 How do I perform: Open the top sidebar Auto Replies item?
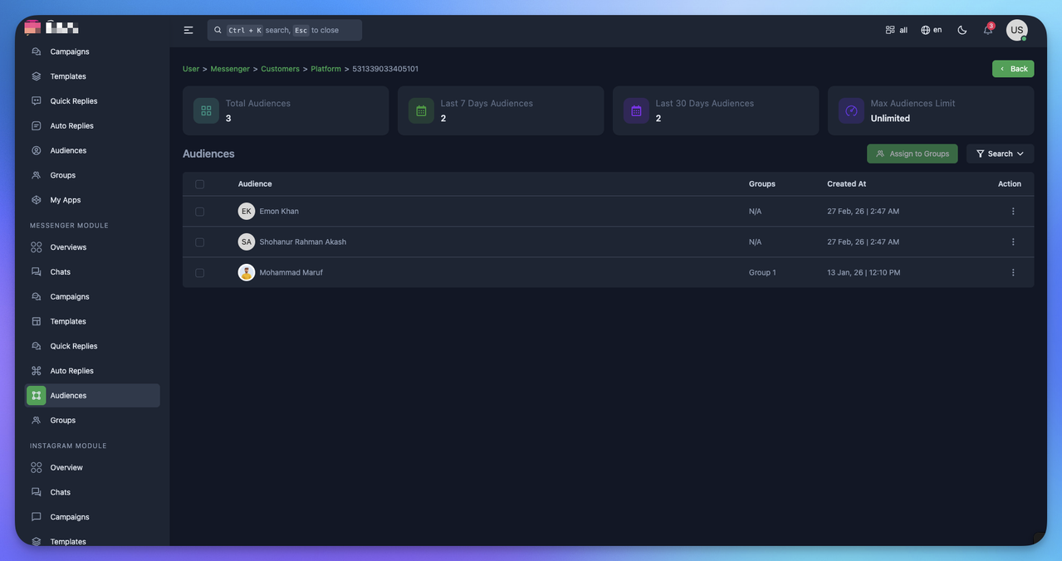[93, 126]
